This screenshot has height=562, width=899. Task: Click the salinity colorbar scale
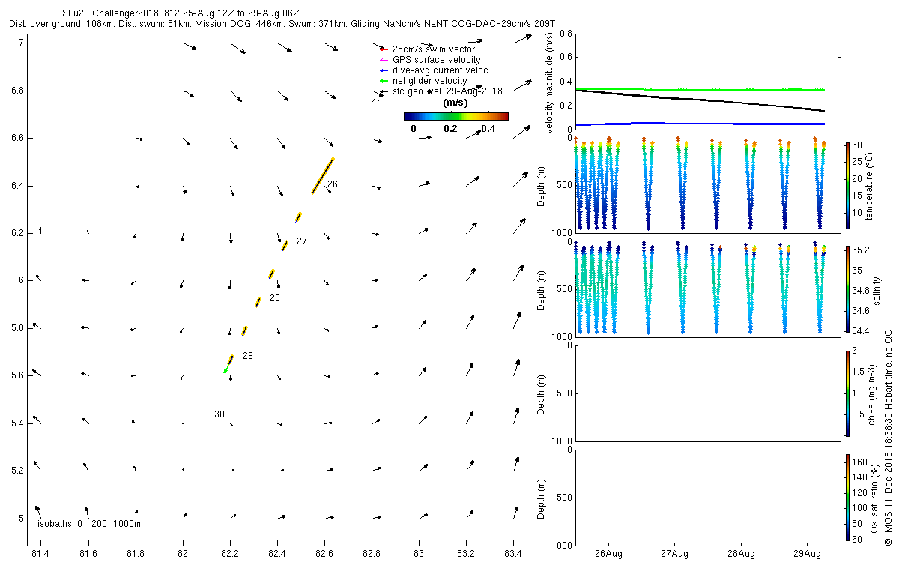coord(847,289)
